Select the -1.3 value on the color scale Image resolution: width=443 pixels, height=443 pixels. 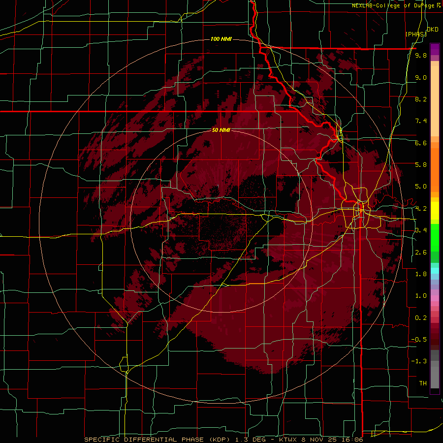click(419, 361)
